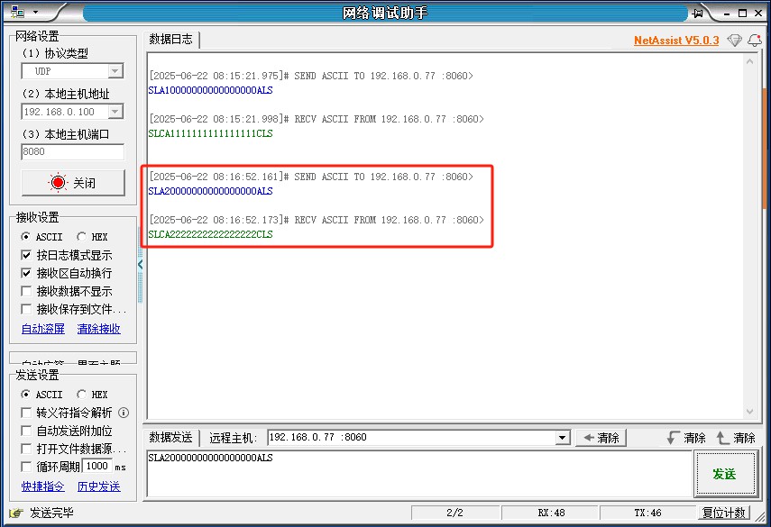Open the 协议类型 UDP dropdown
Screen dimensions: 771x527
115,71
